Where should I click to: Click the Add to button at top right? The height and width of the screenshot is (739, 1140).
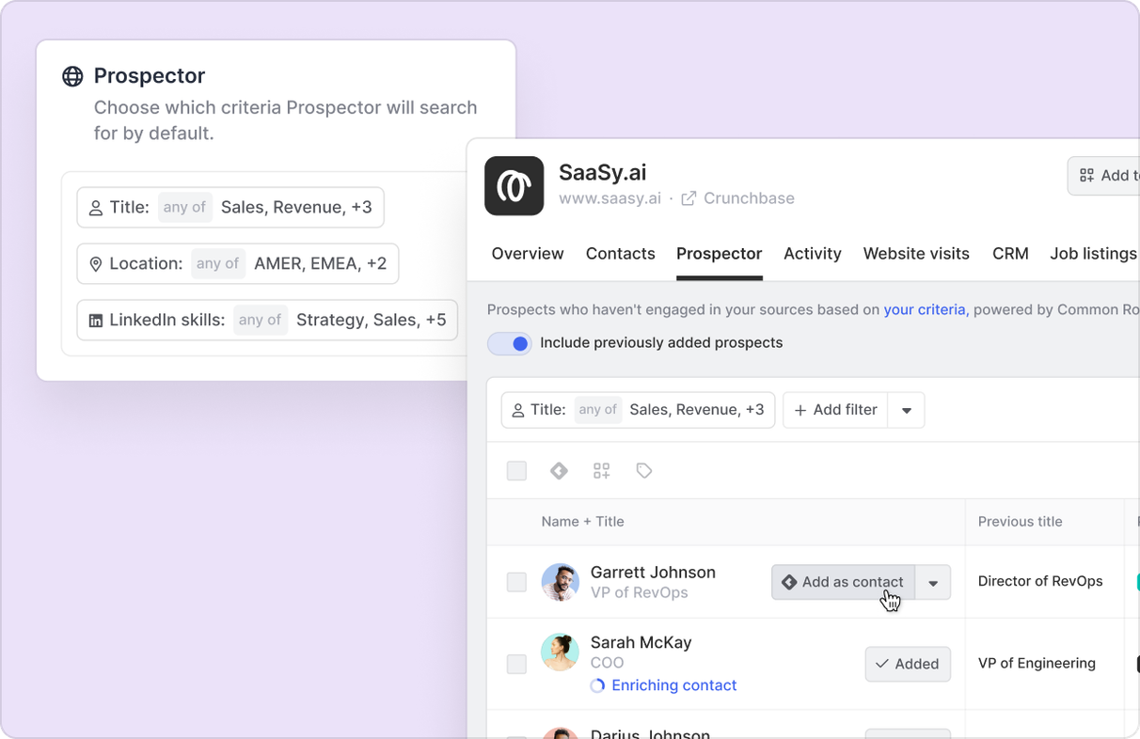point(1103,176)
